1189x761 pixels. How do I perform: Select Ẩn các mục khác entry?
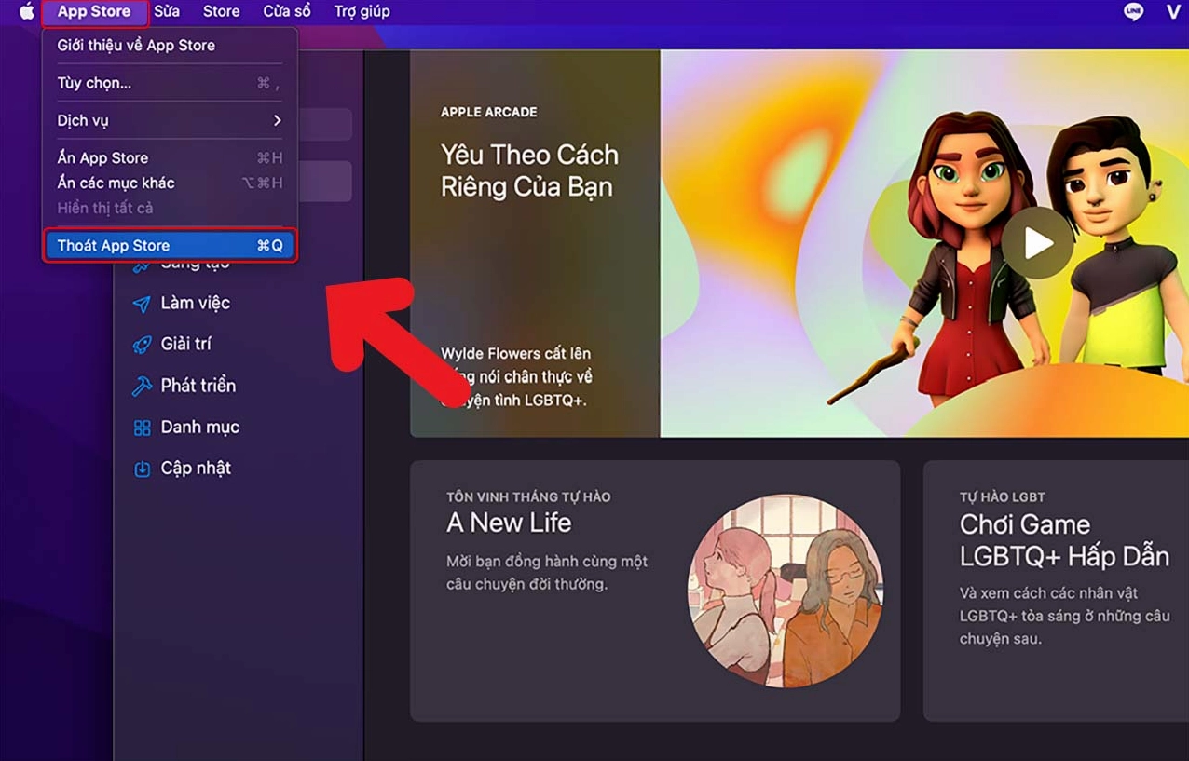point(171,183)
